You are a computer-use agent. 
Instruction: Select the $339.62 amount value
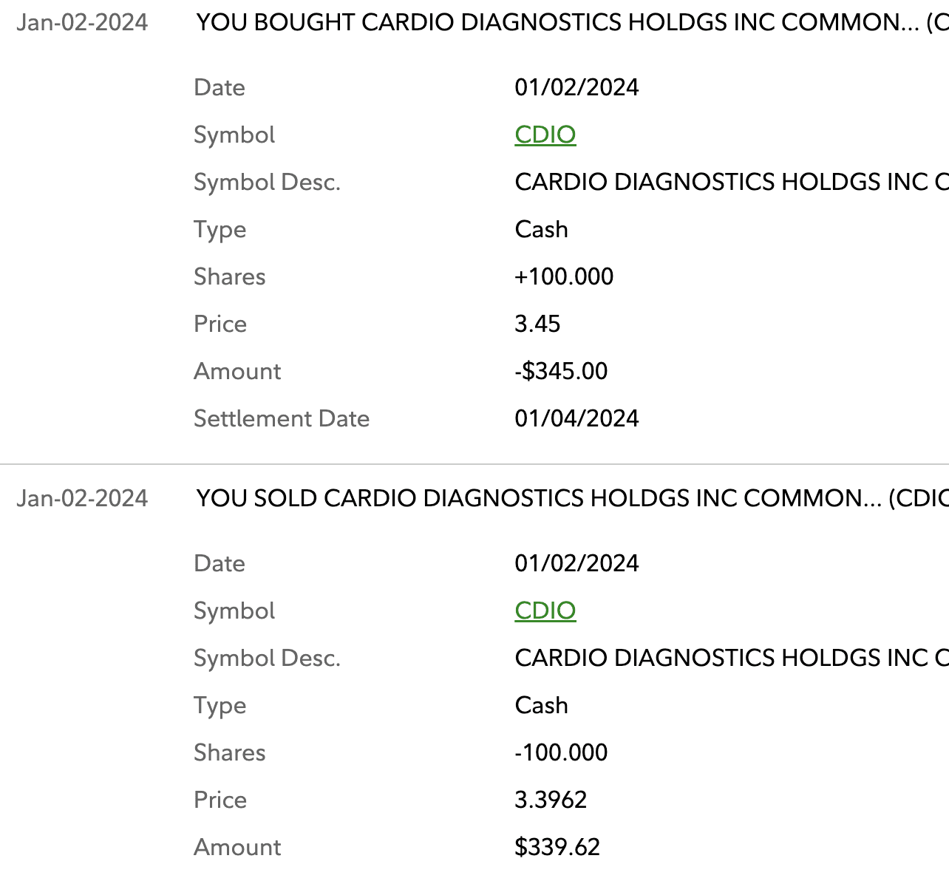pos(557,847)
